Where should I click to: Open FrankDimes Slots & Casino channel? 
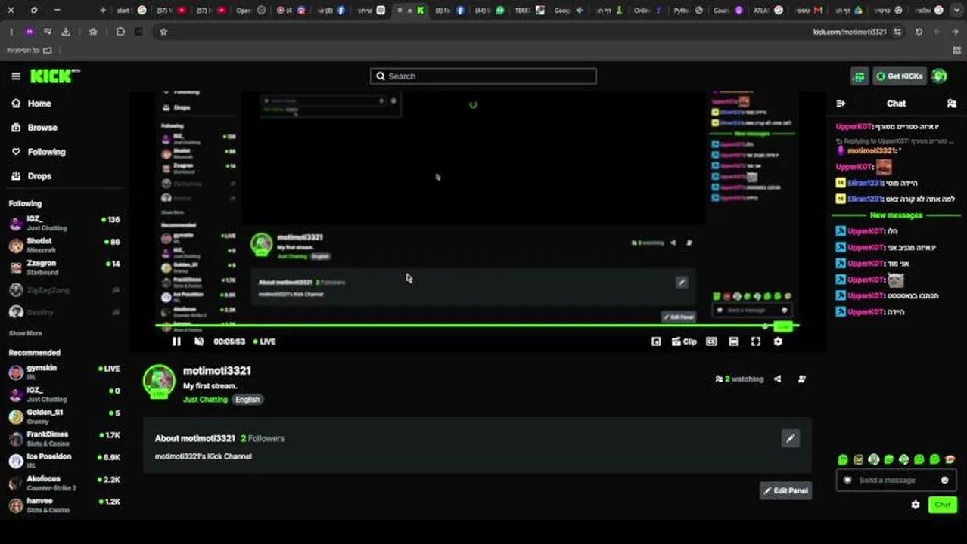[64, 438]
